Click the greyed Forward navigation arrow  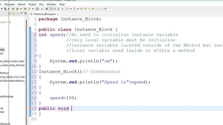97,9
